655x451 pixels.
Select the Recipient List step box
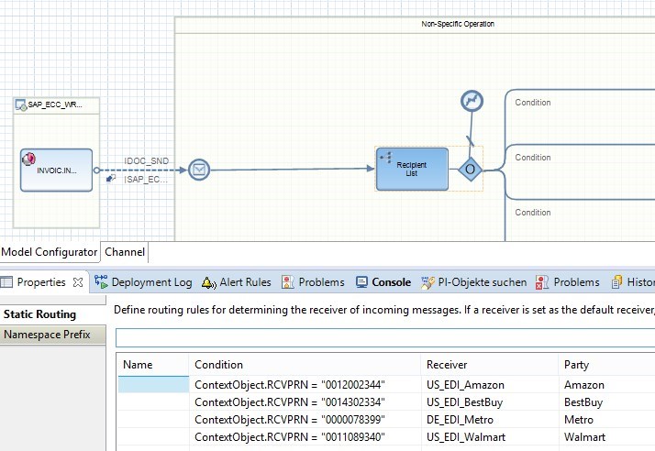pos(412,169)
